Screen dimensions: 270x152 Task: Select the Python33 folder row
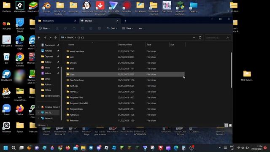(x=125, y=115)
